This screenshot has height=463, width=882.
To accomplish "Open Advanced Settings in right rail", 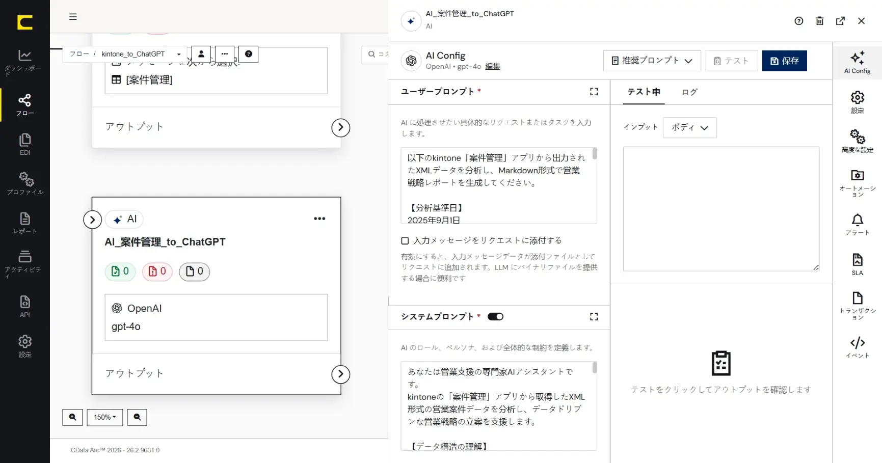I will click(x=858, y=141).
